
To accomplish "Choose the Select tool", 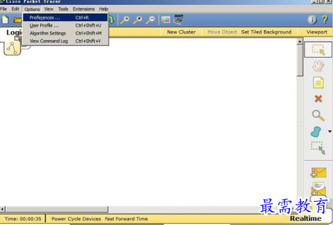I will coord(318,49).
